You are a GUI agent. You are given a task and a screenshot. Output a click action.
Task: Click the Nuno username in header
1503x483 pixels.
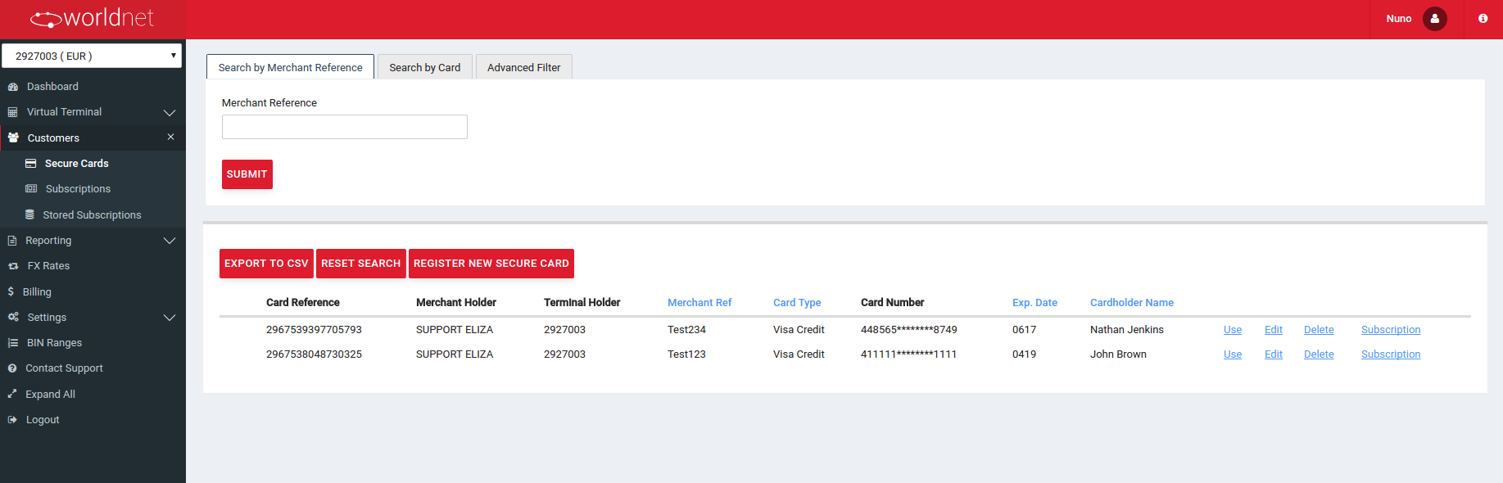1399,19
